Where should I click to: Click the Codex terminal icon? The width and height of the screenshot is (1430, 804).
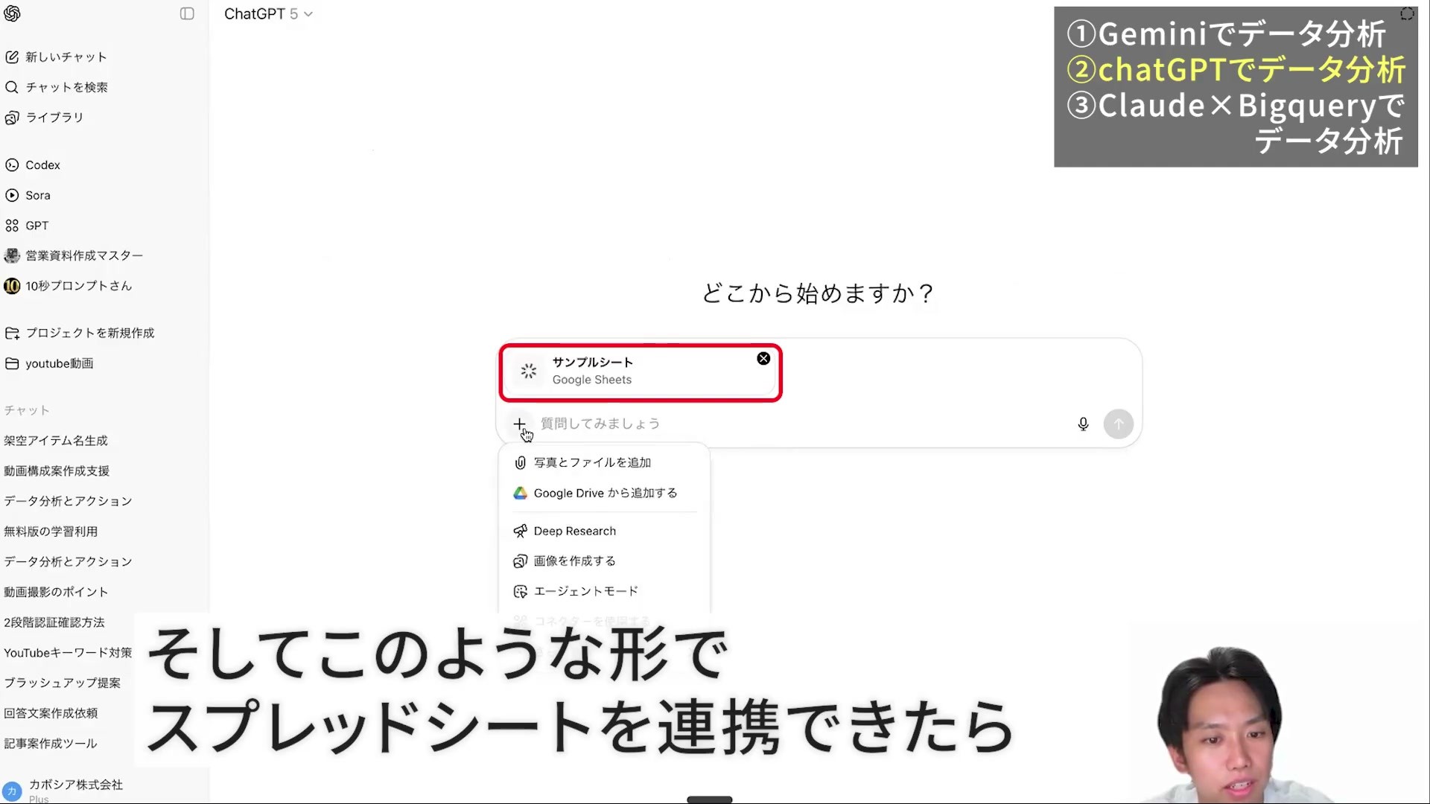tap(12, 165)
